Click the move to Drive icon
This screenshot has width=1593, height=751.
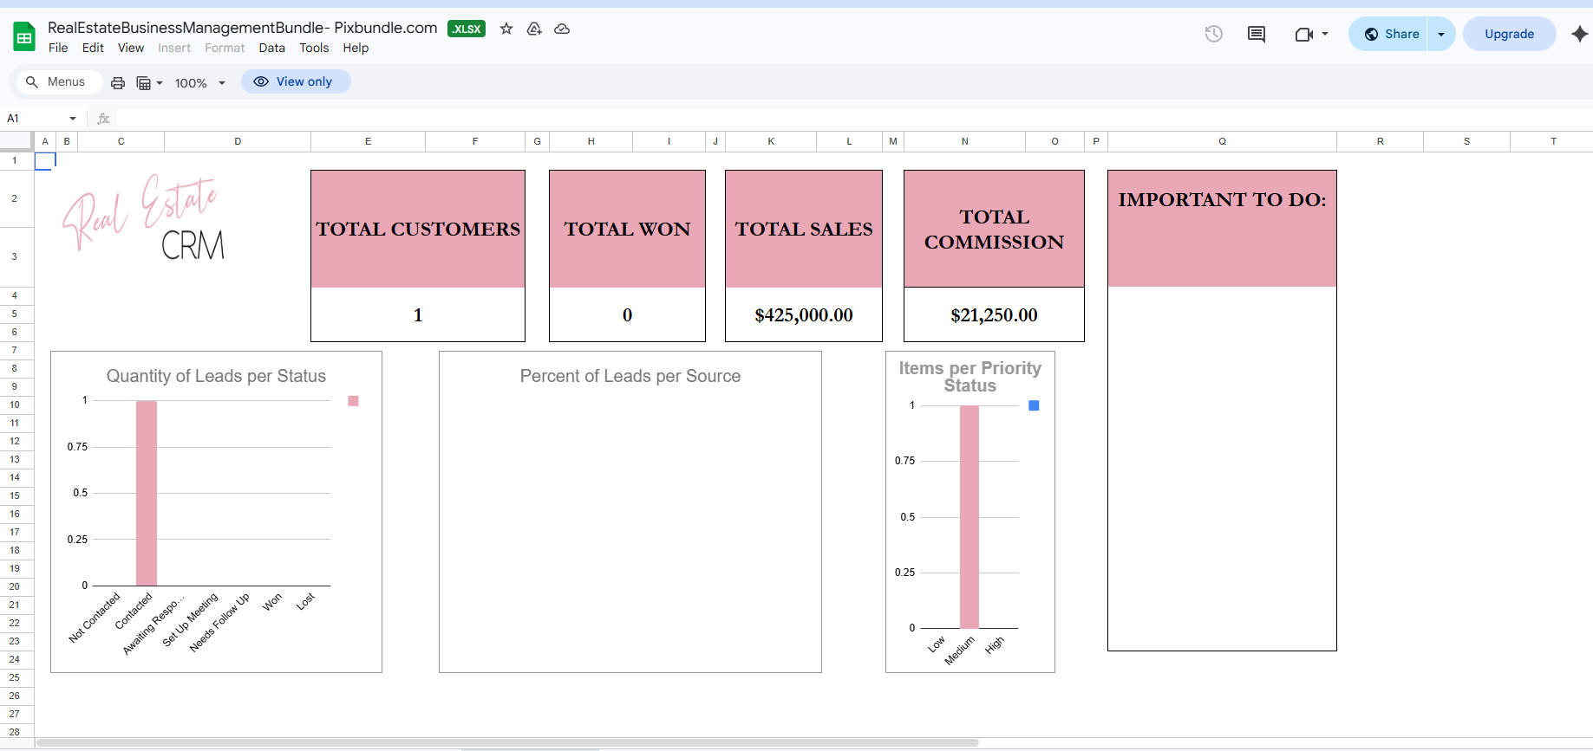(x=534, y=29)
